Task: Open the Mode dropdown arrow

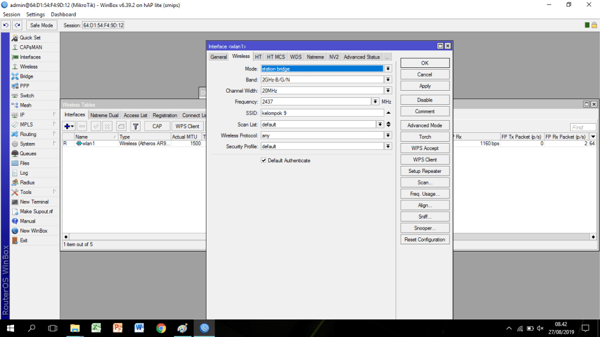Action: tap(388, 69)
